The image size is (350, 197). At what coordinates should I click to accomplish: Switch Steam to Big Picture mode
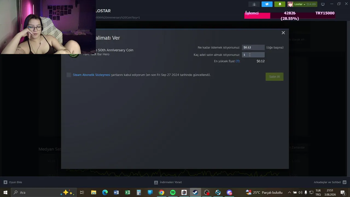(323, 4)
